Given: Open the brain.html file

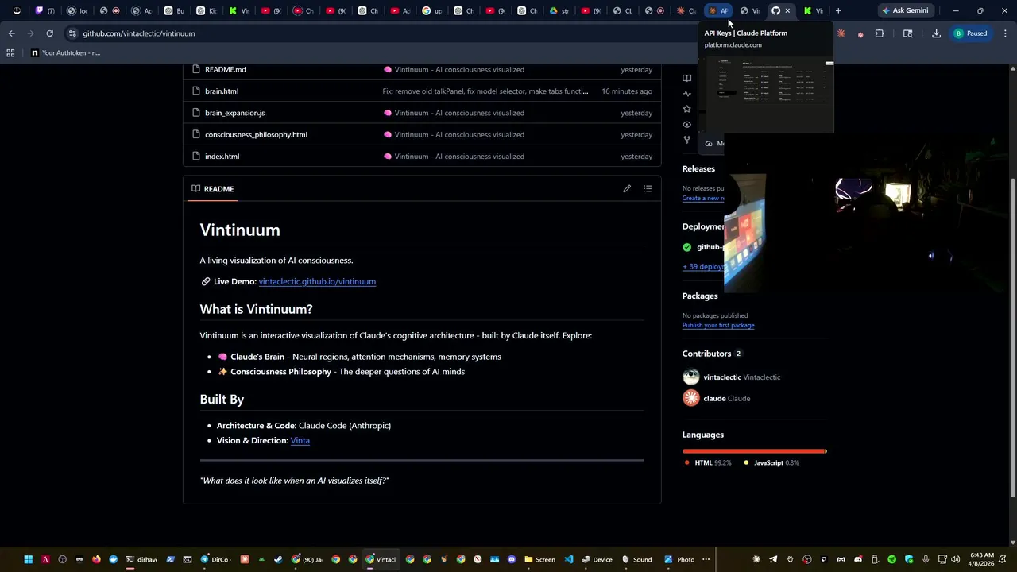Looking at the screenshot, I should [221, 91].
